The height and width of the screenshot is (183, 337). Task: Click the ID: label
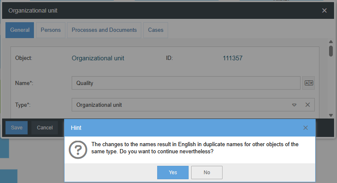tap(169, 58)
